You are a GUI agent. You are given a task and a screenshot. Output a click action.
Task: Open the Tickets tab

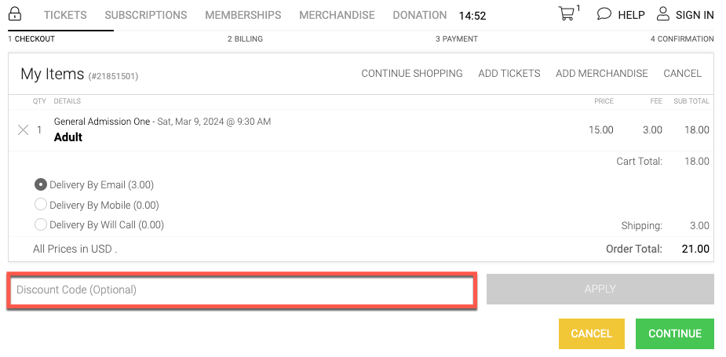pos(65,15)
